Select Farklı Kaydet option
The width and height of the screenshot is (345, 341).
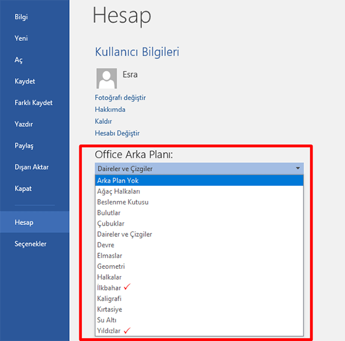pyautogui.click(x=34, y=103)
